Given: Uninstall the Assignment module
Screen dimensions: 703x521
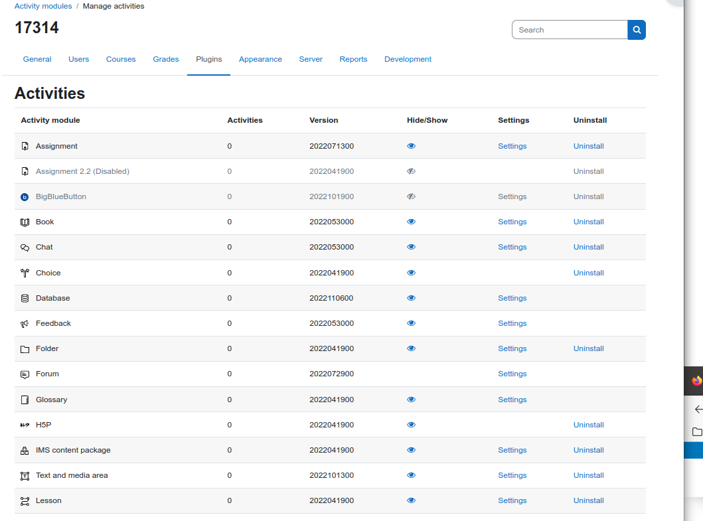Looking at the screenshot, I should [x=588, y=146].
